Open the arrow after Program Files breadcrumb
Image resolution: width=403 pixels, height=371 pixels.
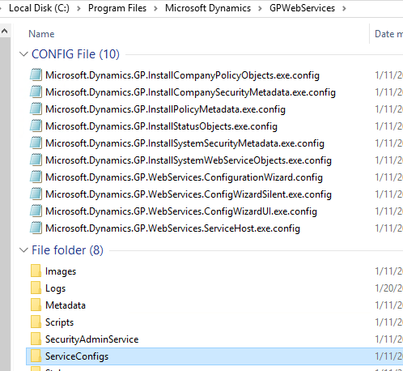(155, 8)
